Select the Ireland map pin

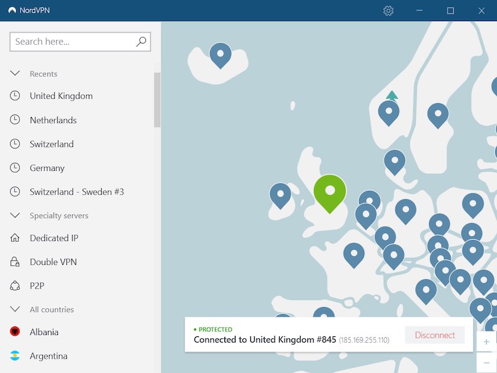pos(280,196)
